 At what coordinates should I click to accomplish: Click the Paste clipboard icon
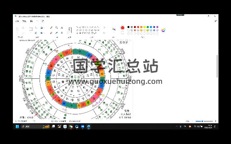[x=17, y=29]
